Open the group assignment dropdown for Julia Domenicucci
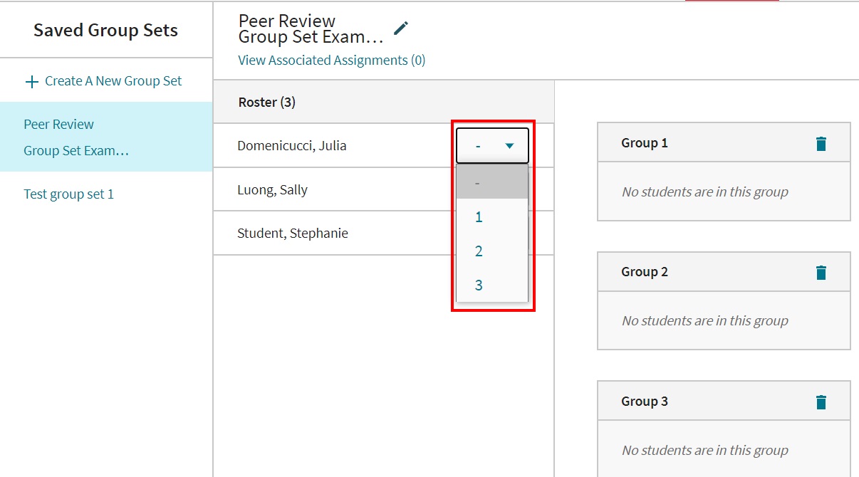 pos(491,145)
